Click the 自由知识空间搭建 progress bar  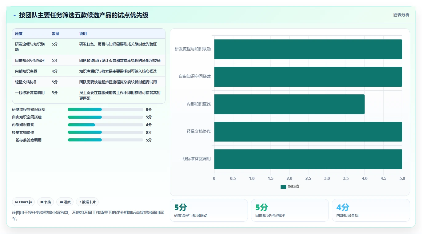point(105,117)
